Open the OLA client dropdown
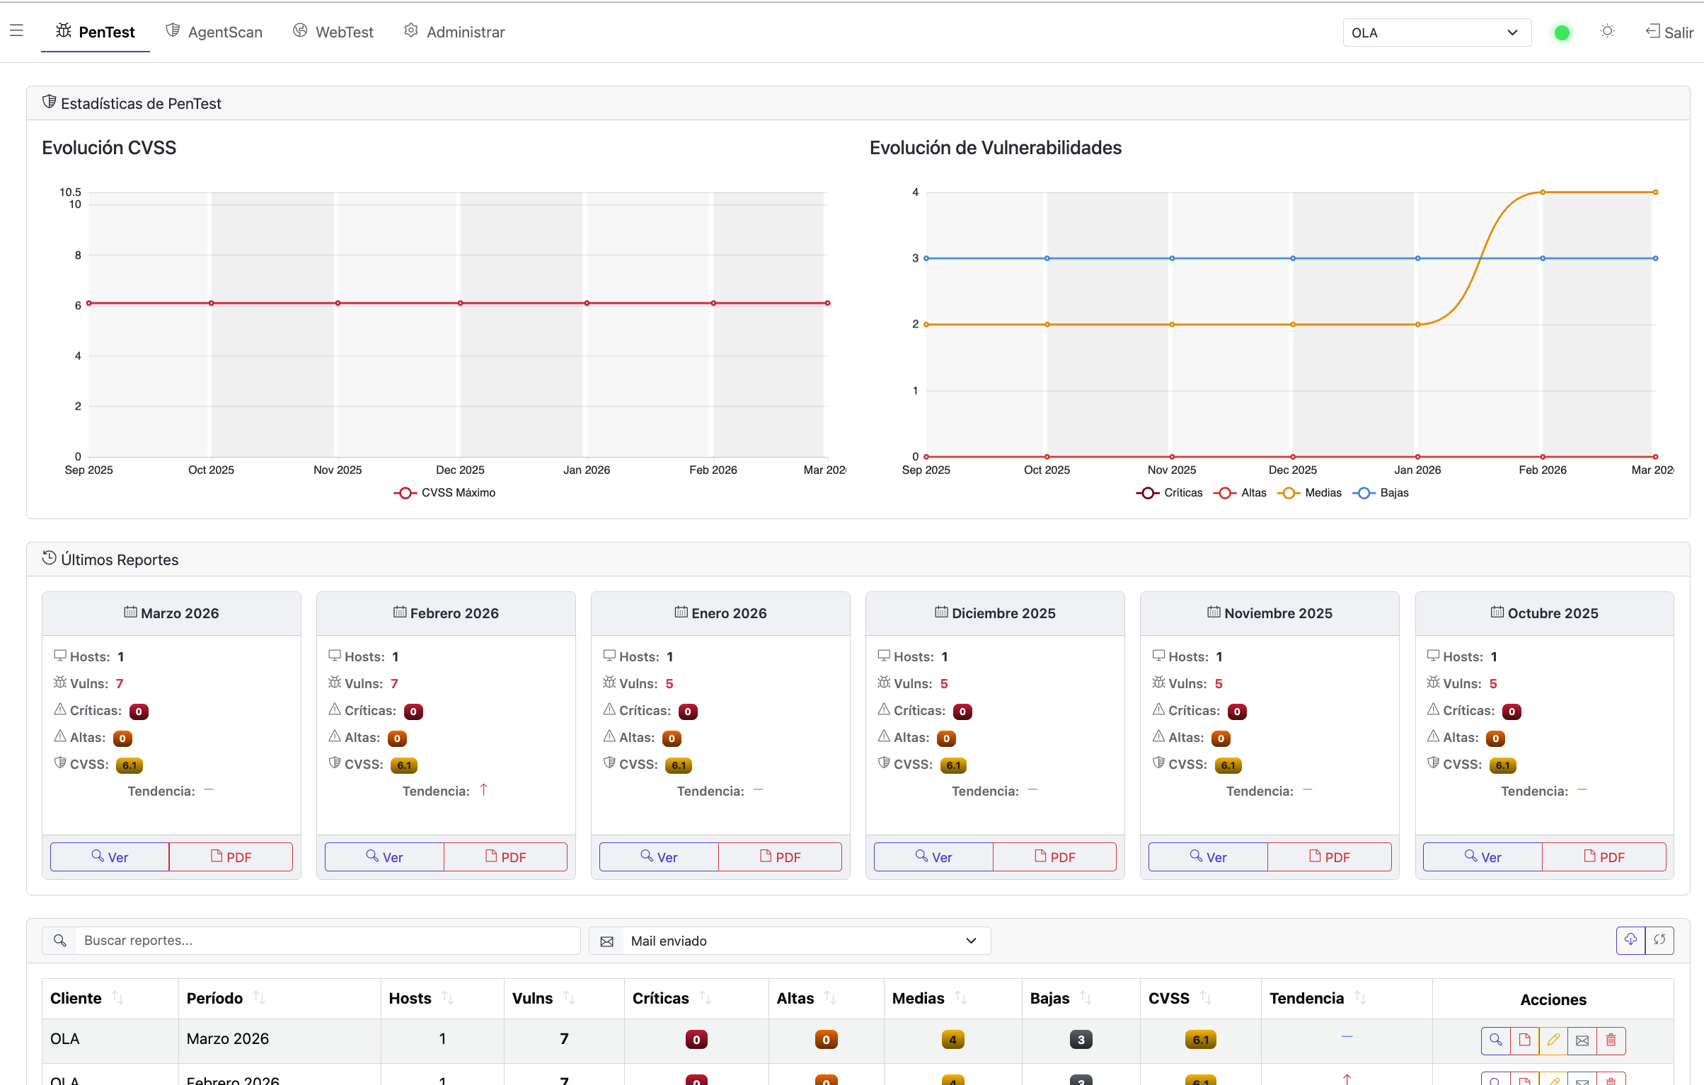1704x1085 pixels. coord(1437,33)
